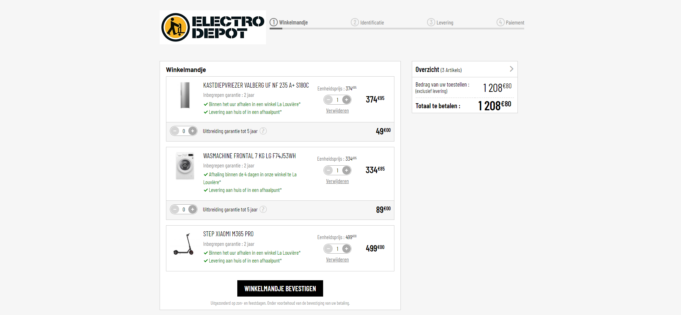The image size is (681, 315).
Task: Click "Bedrag van uw toestellen" label
Action: pos(442,84)
